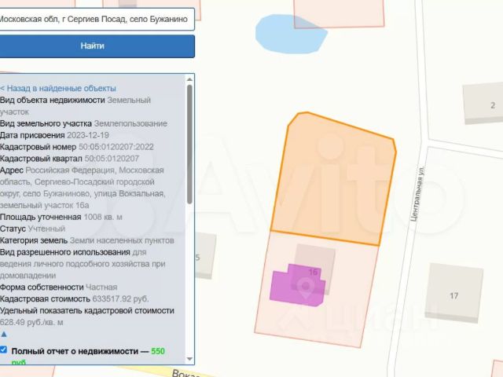Click Категория земель value text
The image size is (503, 377).
coord(122,240)
